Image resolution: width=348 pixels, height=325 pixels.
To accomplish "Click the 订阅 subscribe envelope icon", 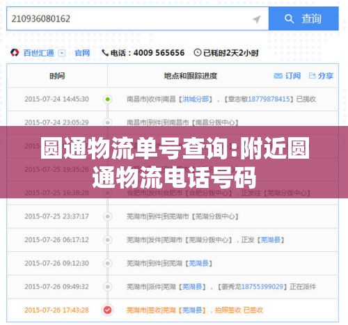I will coord(278,76).
